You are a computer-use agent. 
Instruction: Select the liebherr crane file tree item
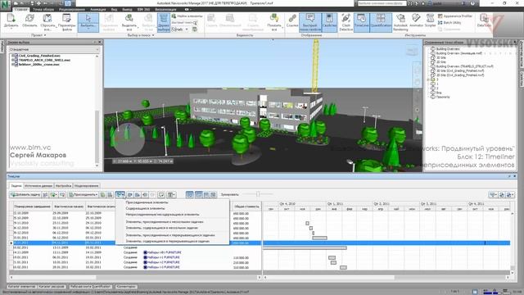[38, 64]
